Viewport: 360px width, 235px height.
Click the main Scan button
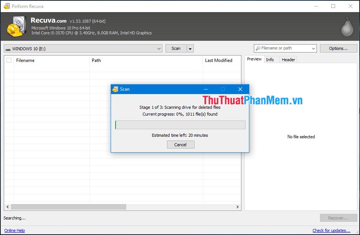176,48
